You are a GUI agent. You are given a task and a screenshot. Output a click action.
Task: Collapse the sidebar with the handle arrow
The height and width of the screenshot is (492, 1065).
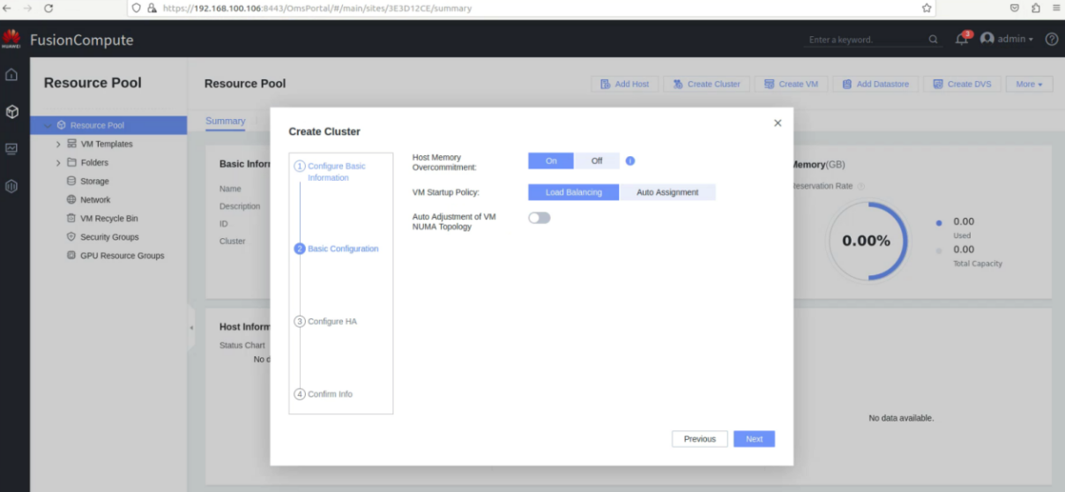(x=191, y=328)
